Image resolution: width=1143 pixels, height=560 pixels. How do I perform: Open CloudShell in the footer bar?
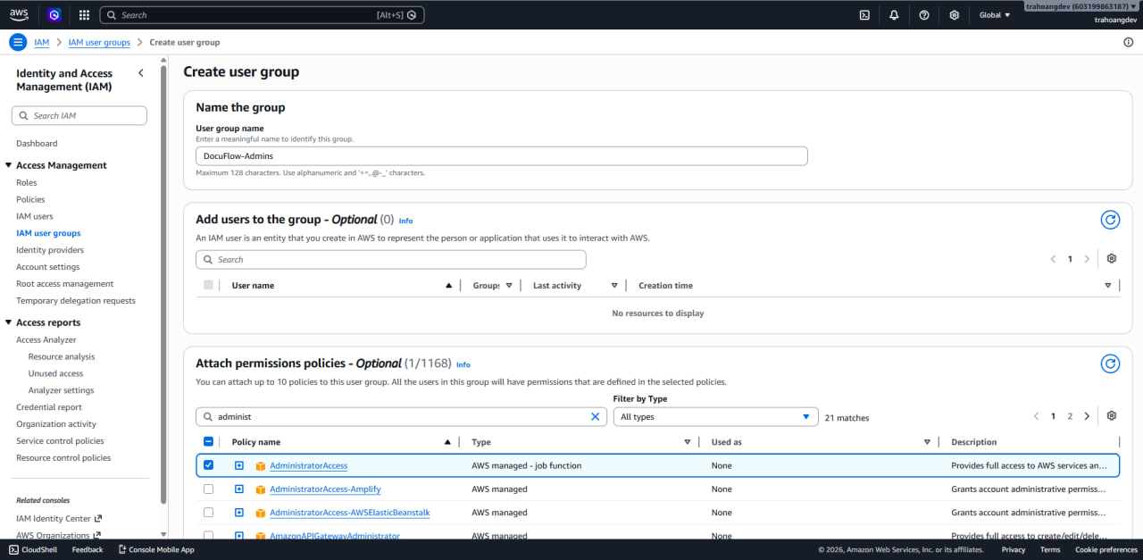tap(33, 549)
